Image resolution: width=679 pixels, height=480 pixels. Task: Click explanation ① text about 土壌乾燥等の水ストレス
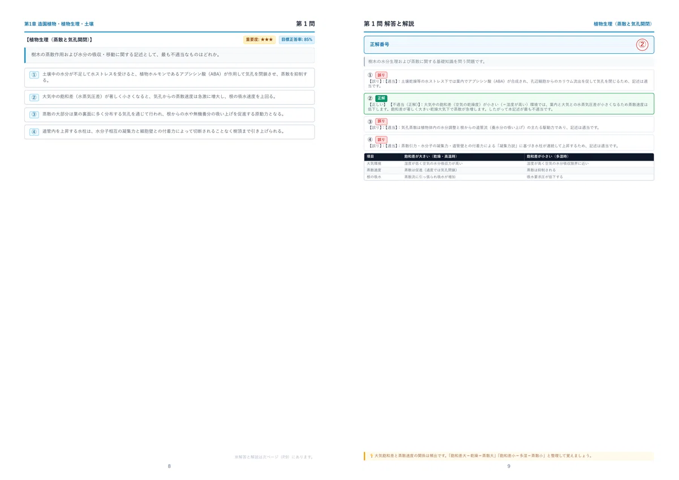click(508, 83)
